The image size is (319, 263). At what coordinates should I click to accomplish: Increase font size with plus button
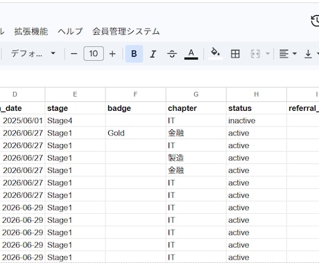click(112, 54)
